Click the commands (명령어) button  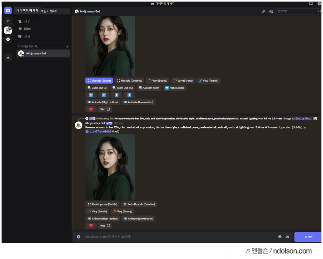coord(308,237)
